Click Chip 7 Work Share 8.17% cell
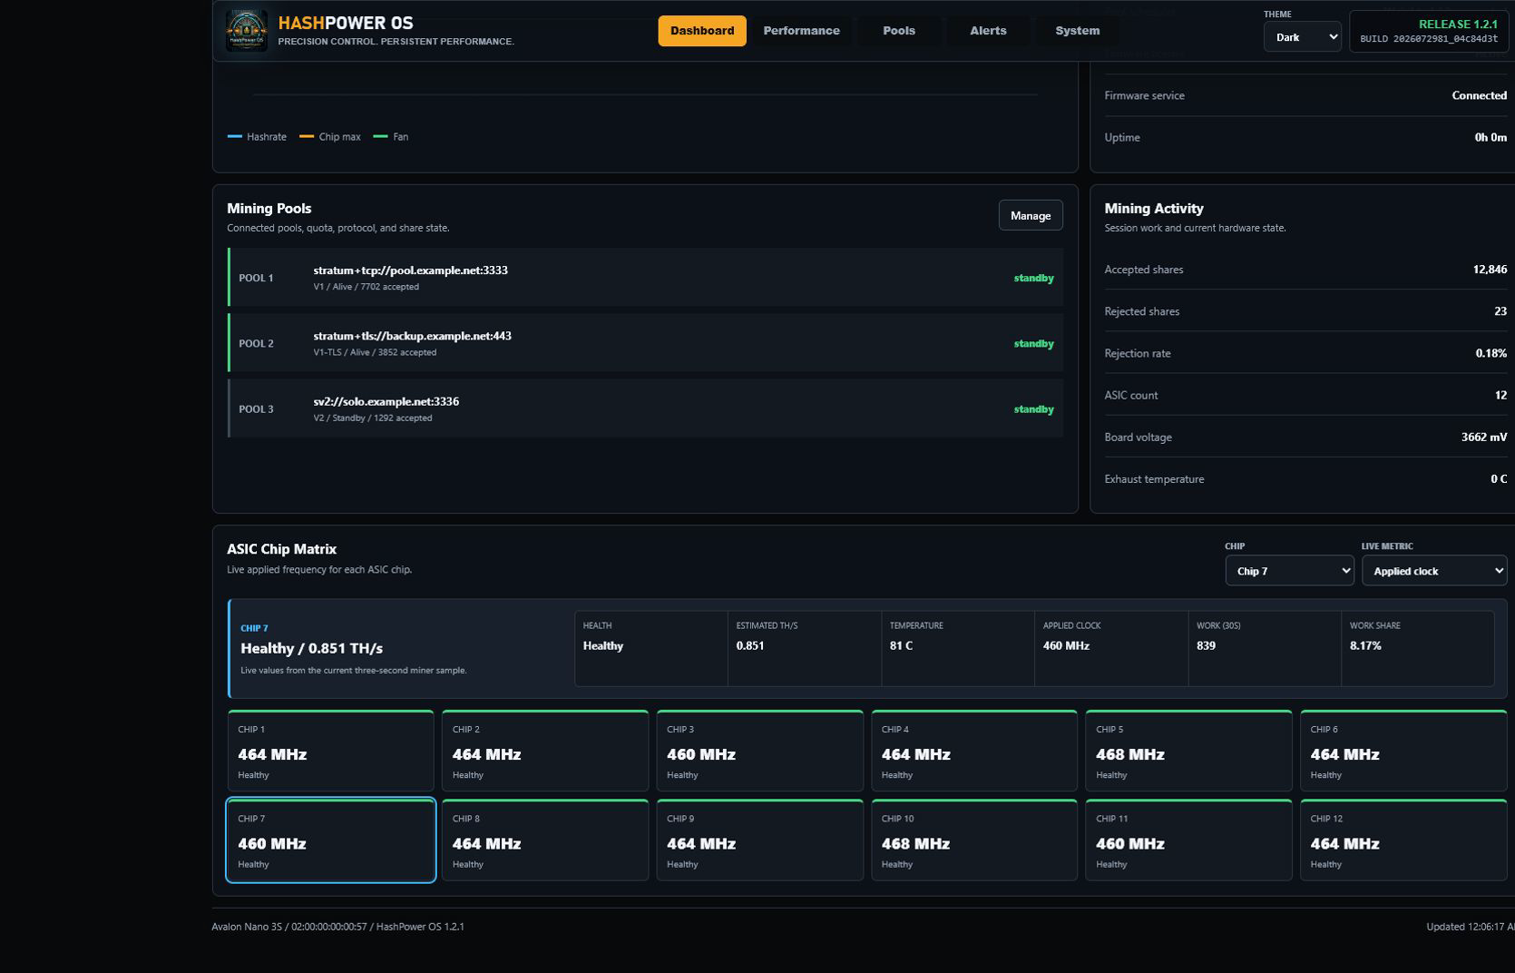 (x=1418, y=648)
